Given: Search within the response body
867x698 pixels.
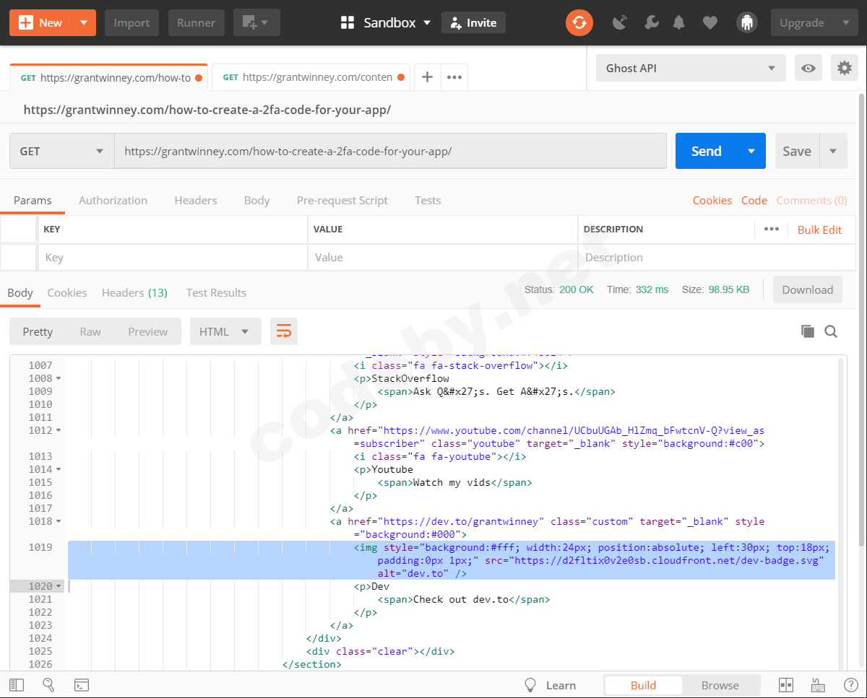Looking at the screenshot, I should pyautogui.click(x=831, y=331).
